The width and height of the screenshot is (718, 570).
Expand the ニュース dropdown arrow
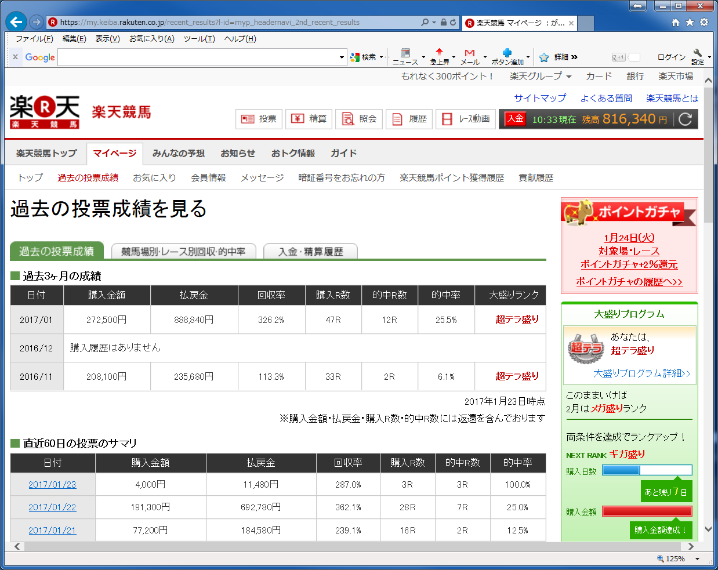[423, 57]
